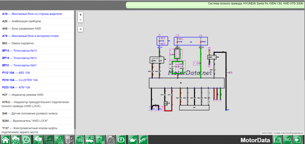
Task: Open the http web links icon
Action: 143,140
